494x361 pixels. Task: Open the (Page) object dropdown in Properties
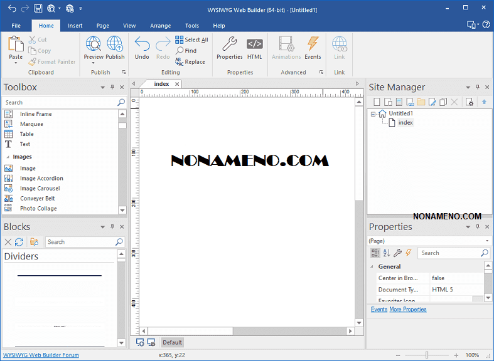pos(487,241)
